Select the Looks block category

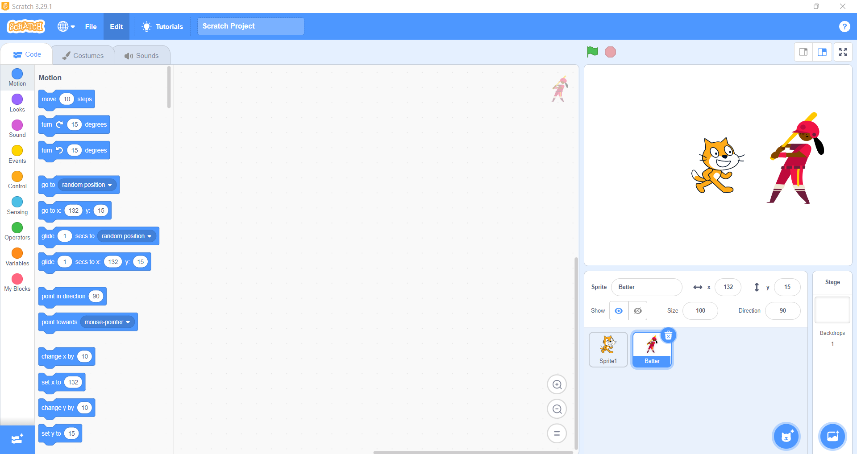[17, 103]
